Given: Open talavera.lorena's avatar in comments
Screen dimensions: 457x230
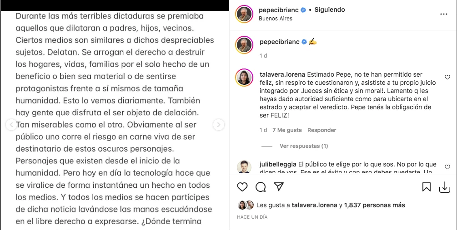Looking at the screenshot, I should point(244,78).
